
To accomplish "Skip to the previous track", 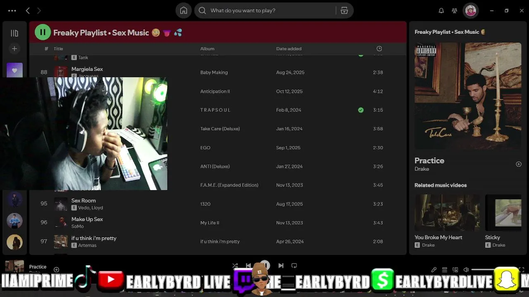I will pyautogui.click(x=248, y=266).
